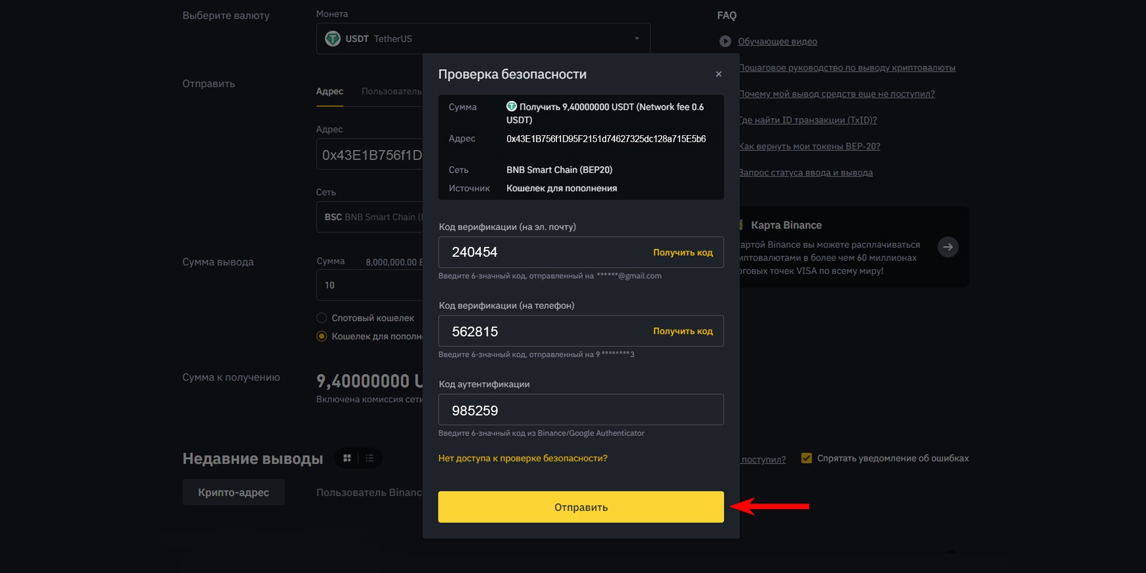Switch recent withdrawals to grid view
Image resolution: width=1146 pixels, height=573 pixels.
[347, 458]
